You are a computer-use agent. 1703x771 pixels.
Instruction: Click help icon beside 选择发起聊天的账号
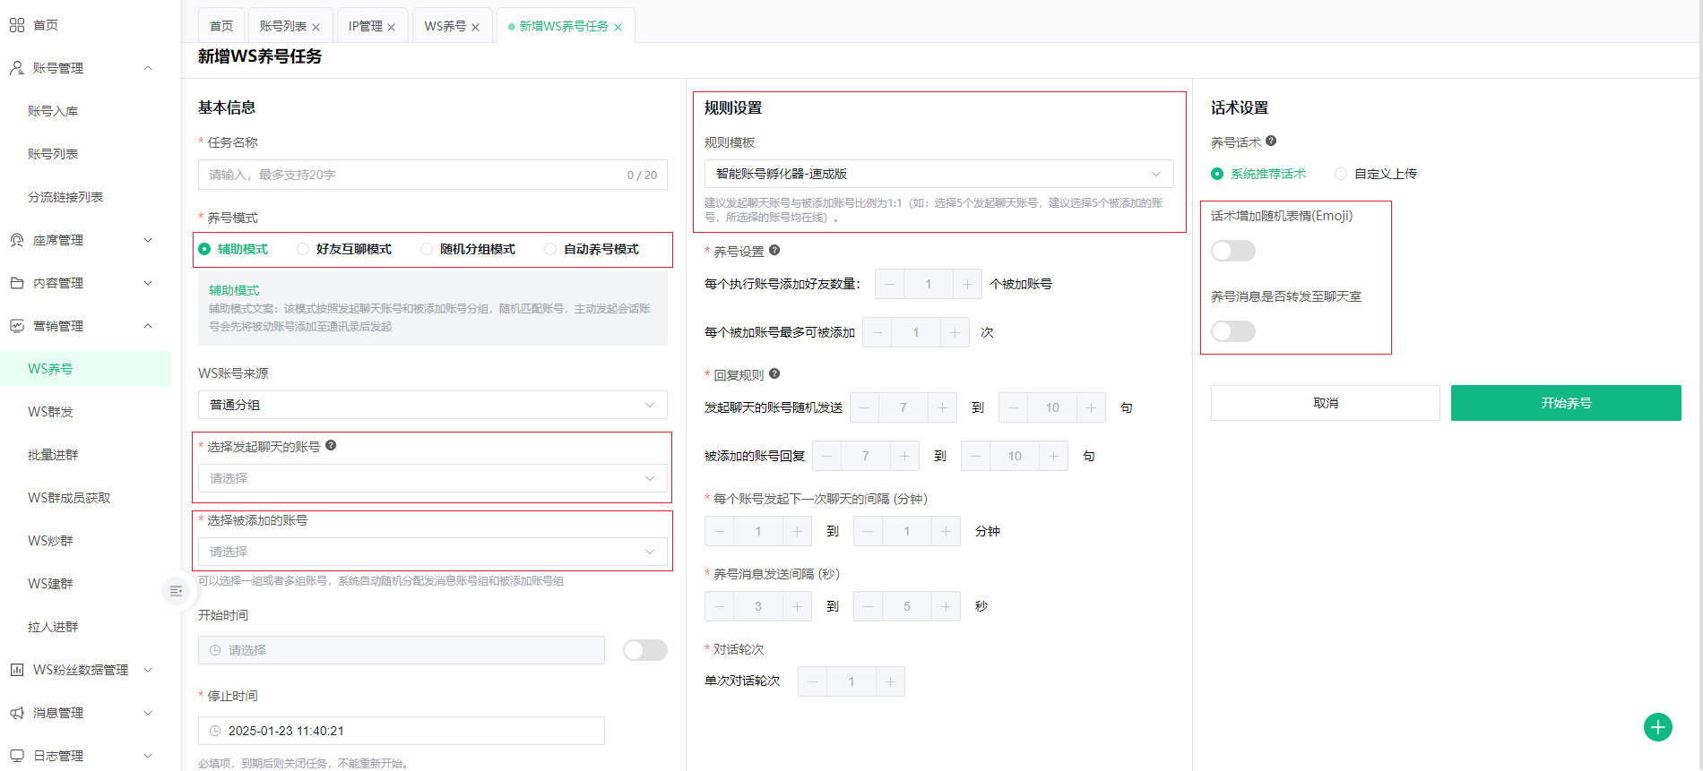point(331,446)
